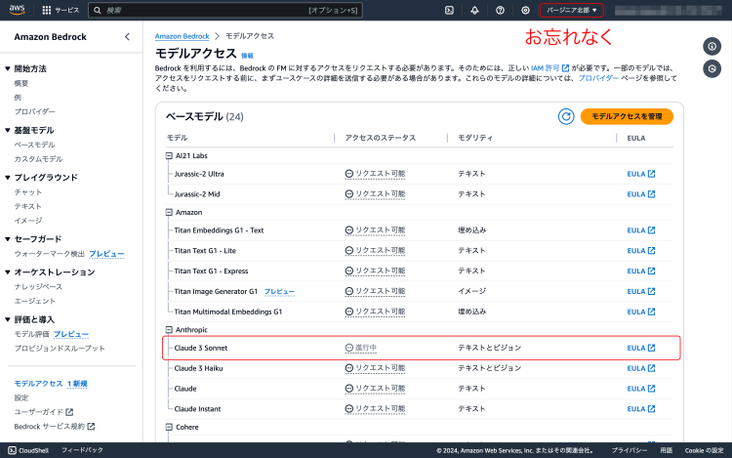Screen dimensions: 732x458
Task: Click the round icon below info icon
Action: click(712, 68)
